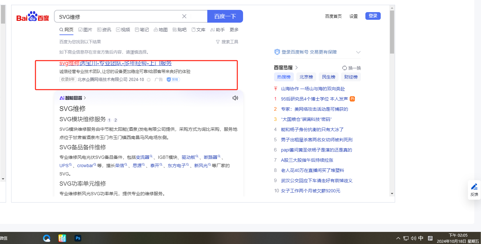Play the AI answer with the speaker icon
Screen dimensions: 481x244
click(x=235, y=98)
